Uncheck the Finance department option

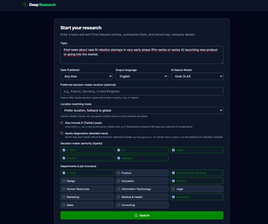point(173,181)
